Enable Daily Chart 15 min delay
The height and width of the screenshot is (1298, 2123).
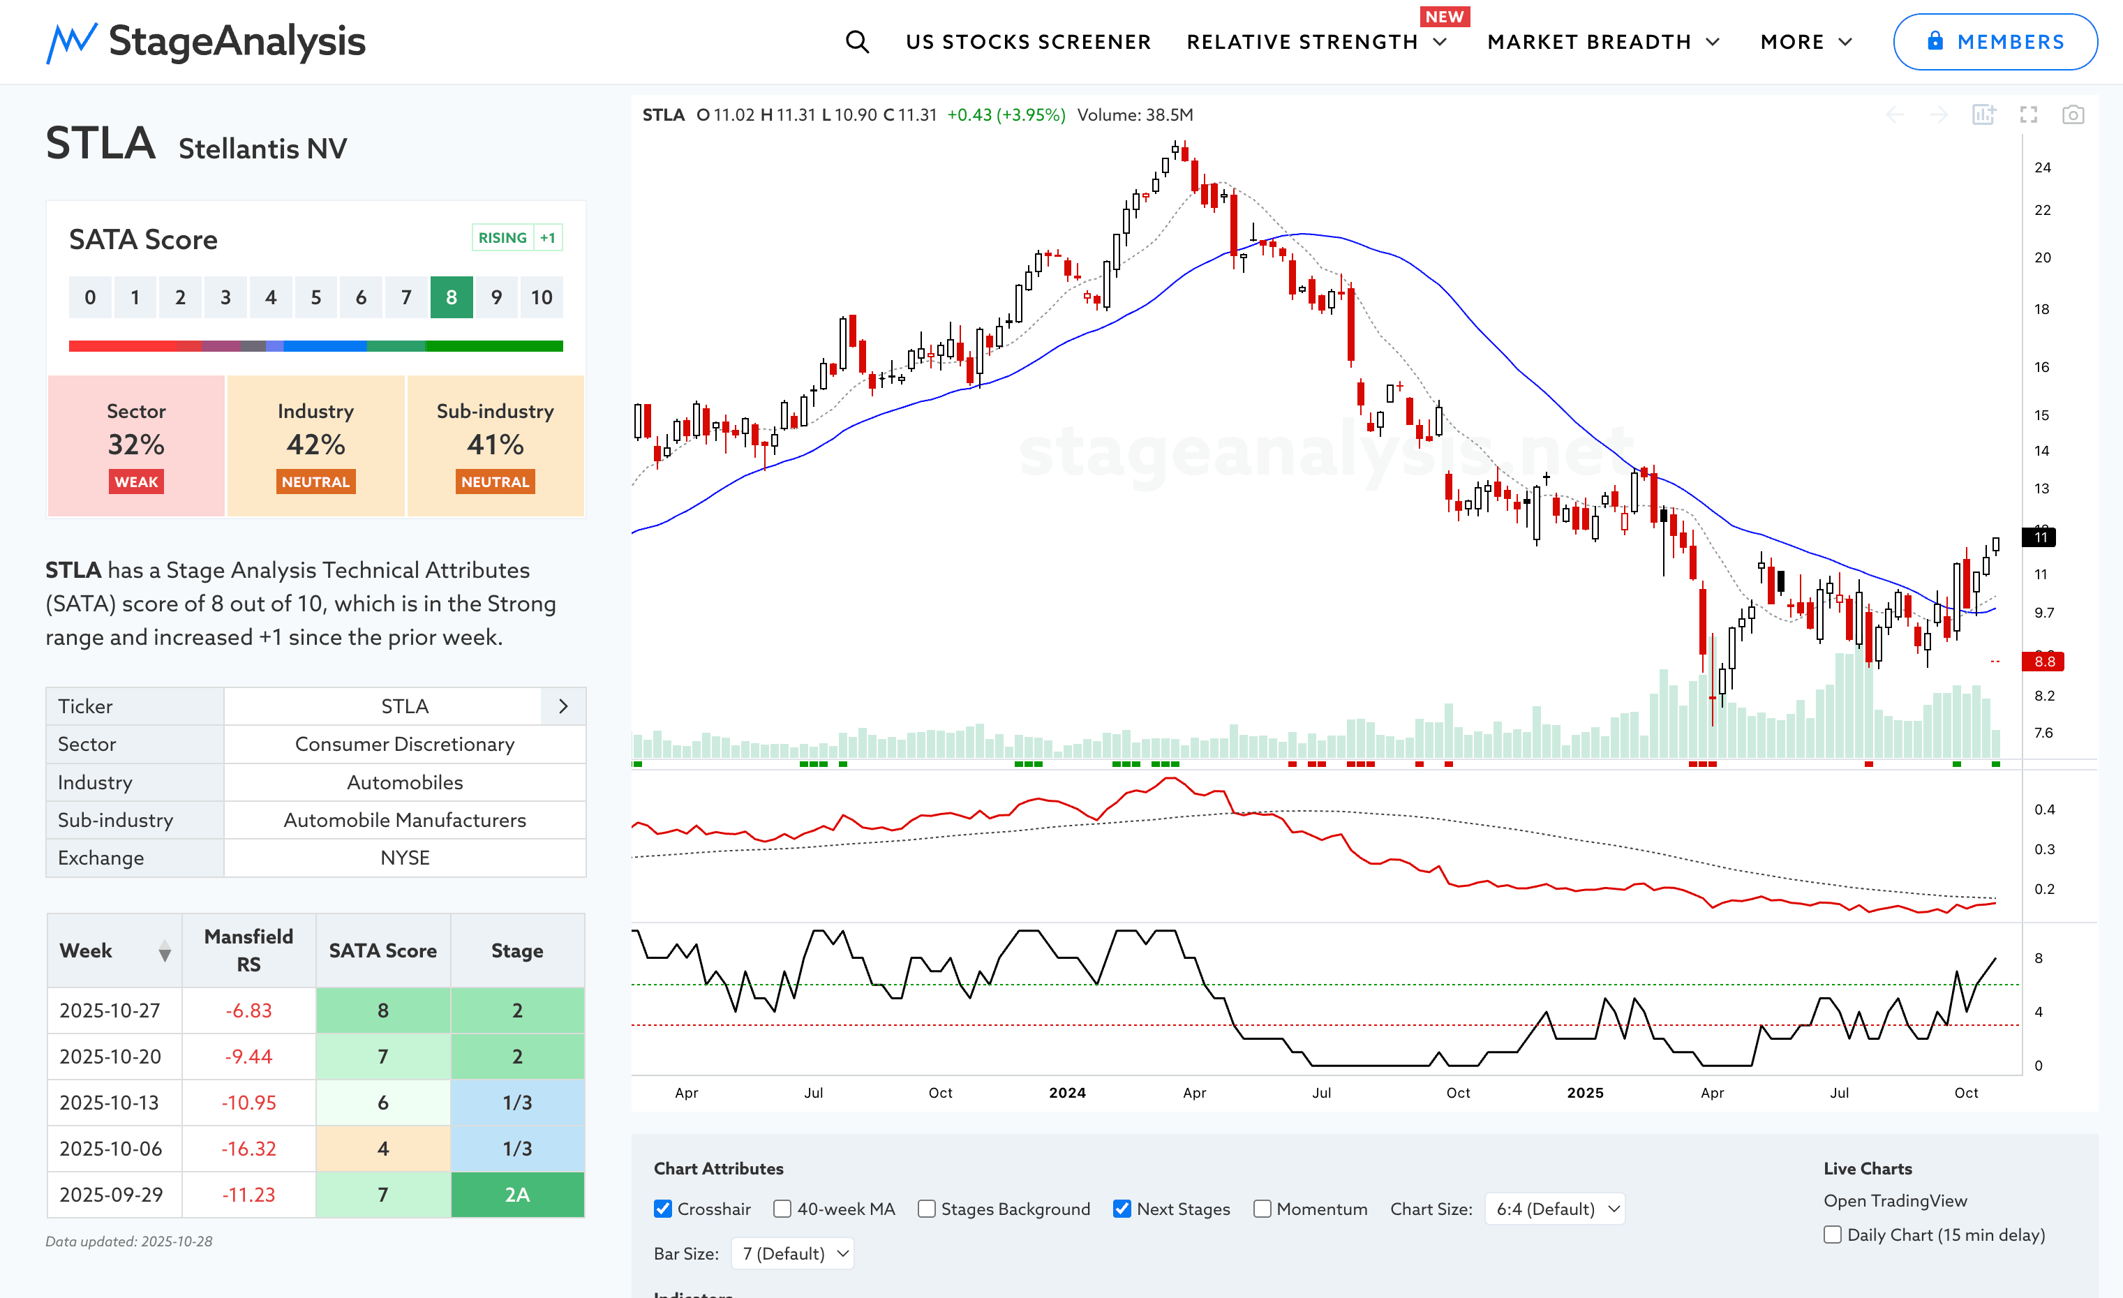1833,1234
